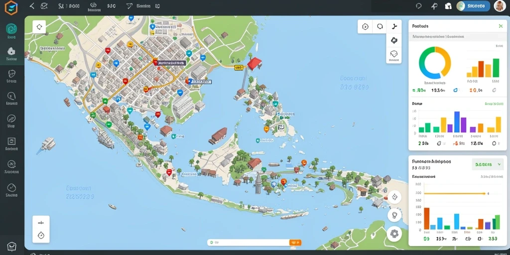
Task: Click the orange horizontal slider line in chart
Action: (455, 194)
